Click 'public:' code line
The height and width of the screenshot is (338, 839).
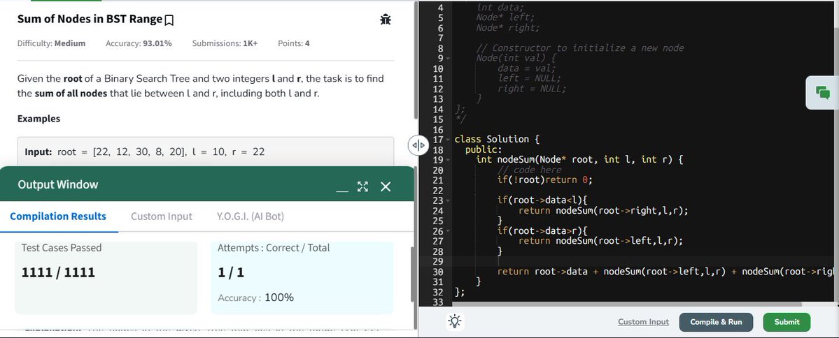click(x=484, y=149)
